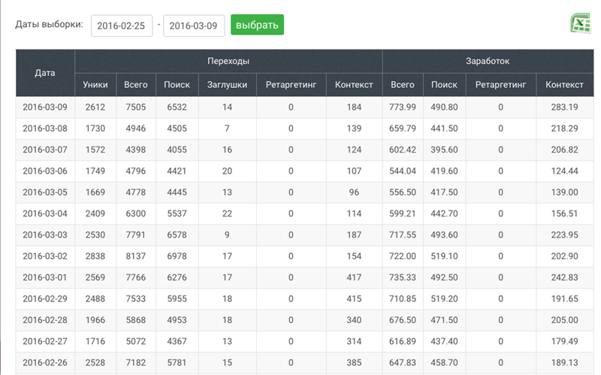Click Ретаргетинг header under Переходы
Screen dimensions: 601x375
tap(291, 85)
